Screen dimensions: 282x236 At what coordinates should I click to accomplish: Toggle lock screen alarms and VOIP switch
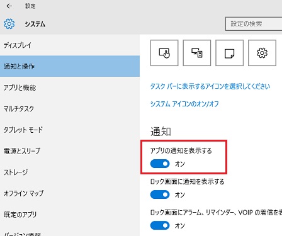(x=160, y=225)
